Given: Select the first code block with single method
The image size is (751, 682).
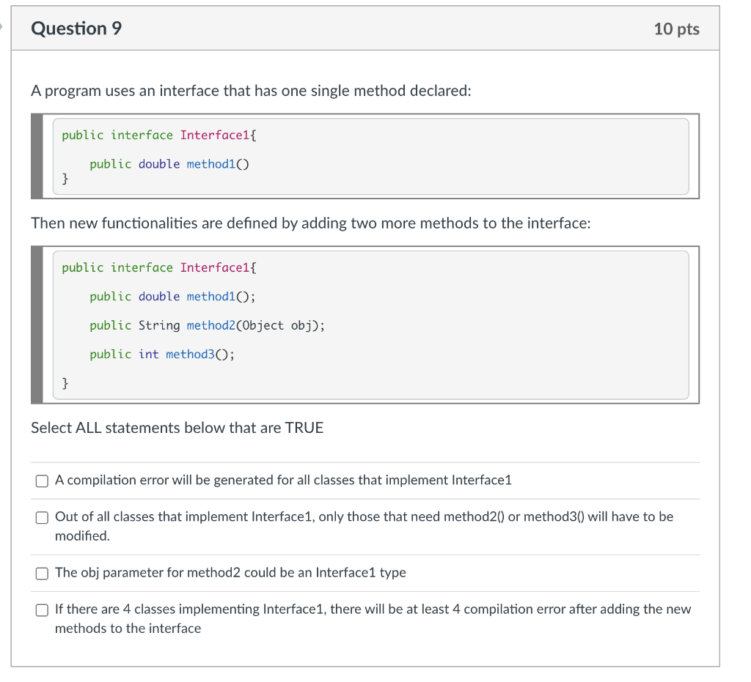Looking at the screenshot, I should tap(367, 156).
